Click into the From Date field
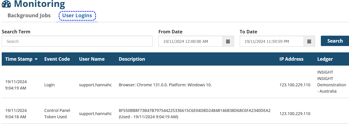Image resolution: width=349 pixels, height=124 pixels. [190, 41]
